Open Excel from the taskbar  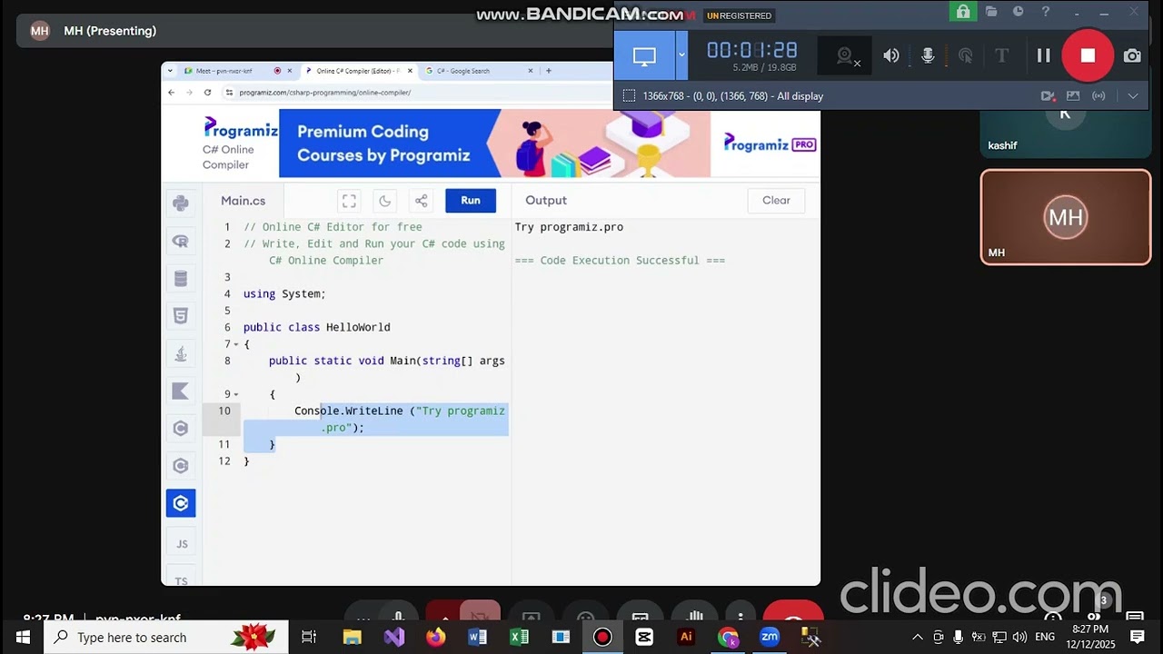[519, 637]
